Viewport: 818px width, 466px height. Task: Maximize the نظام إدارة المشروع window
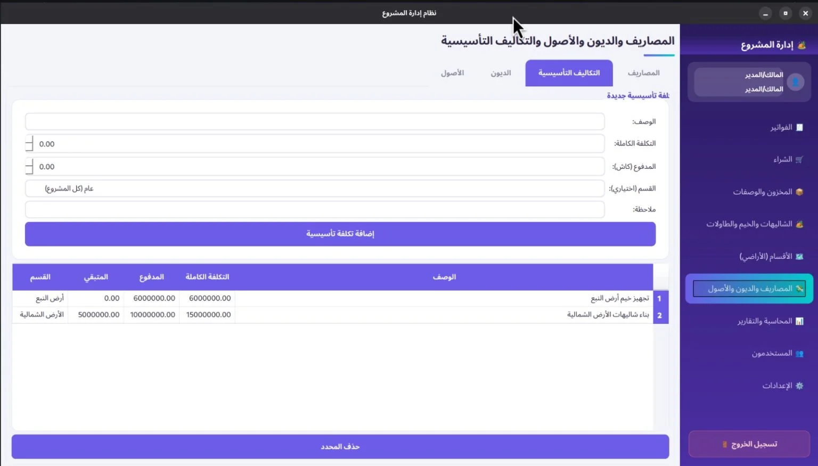tap(786, 13)
